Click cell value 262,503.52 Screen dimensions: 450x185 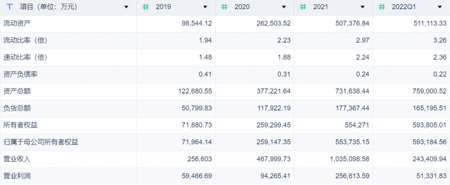point(274,24)
